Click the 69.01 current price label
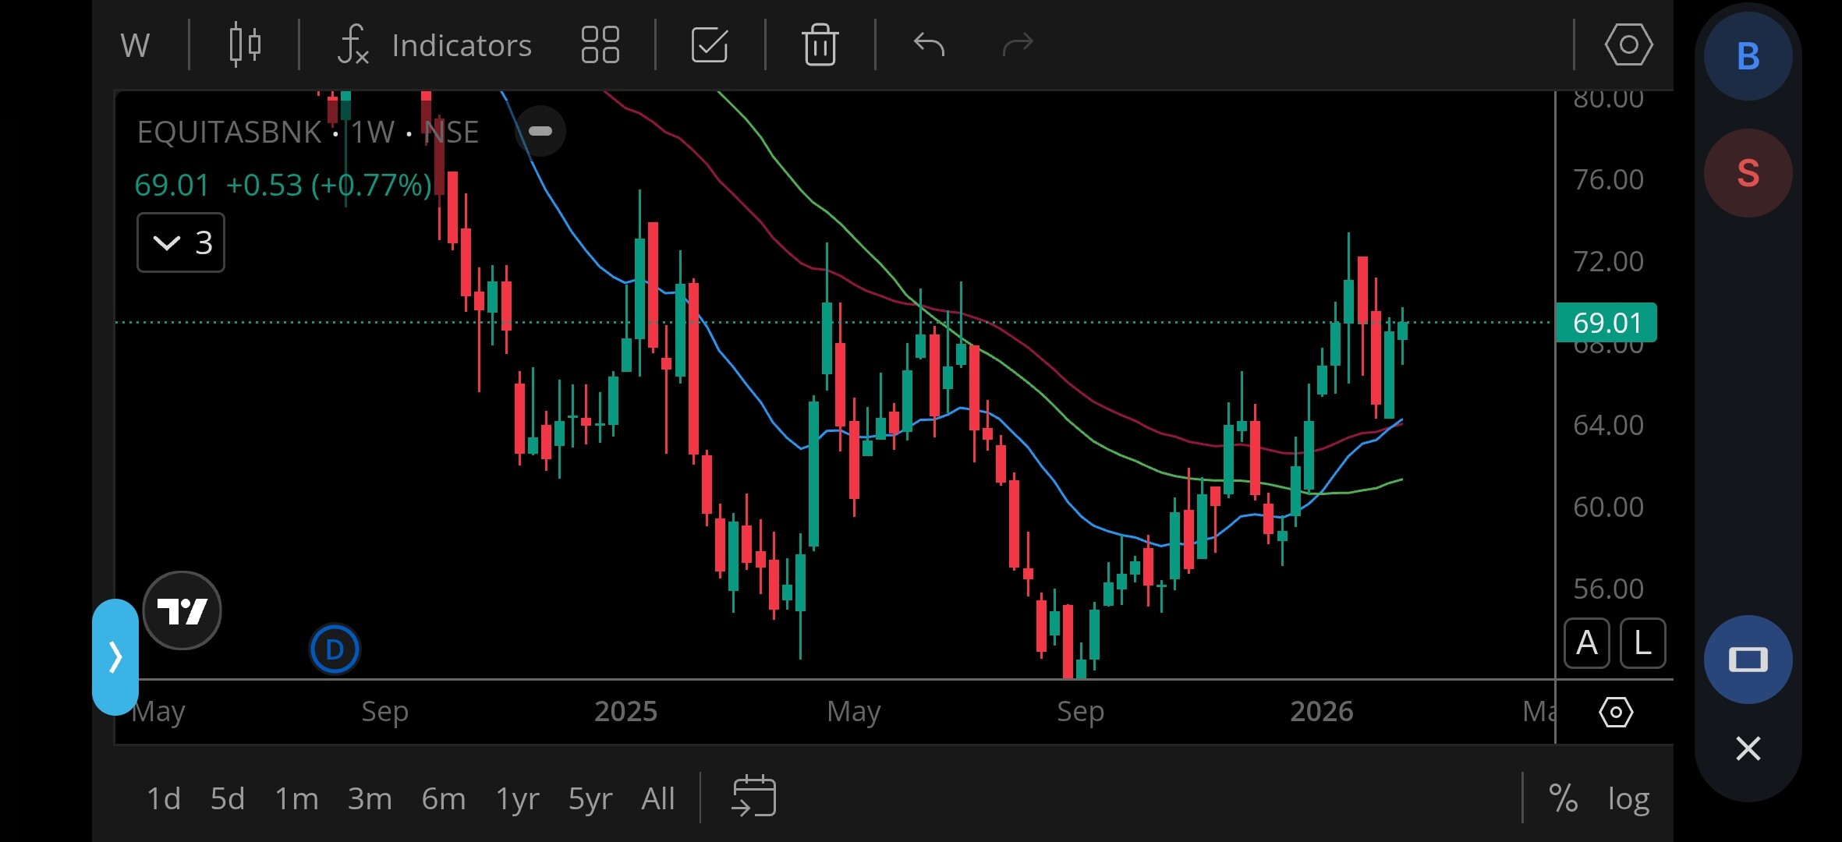1842x842 pixels. tap(1606, 322)
